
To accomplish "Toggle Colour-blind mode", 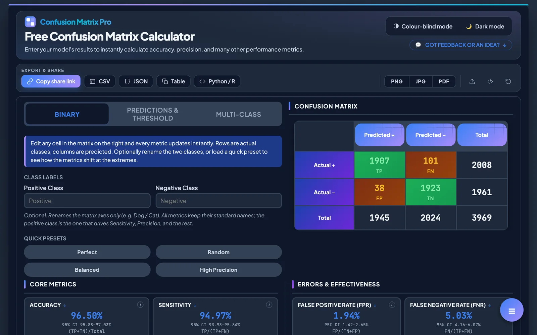I will [x=423, y=26].
